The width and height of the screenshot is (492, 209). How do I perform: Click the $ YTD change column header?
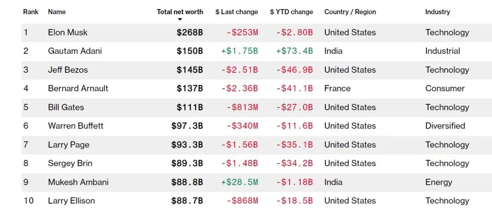click(291, 12)
